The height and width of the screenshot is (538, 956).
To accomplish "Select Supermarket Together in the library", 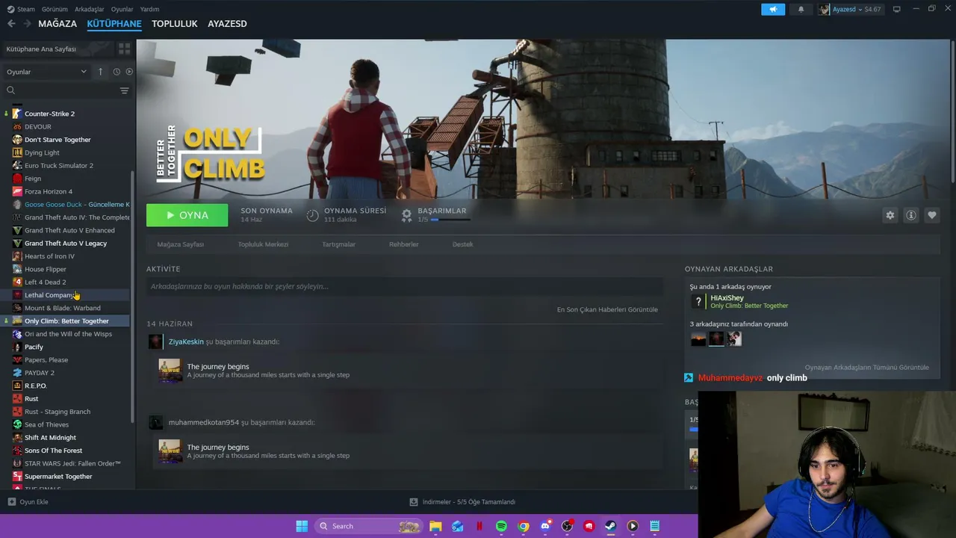I will click(x=67, y=477).
